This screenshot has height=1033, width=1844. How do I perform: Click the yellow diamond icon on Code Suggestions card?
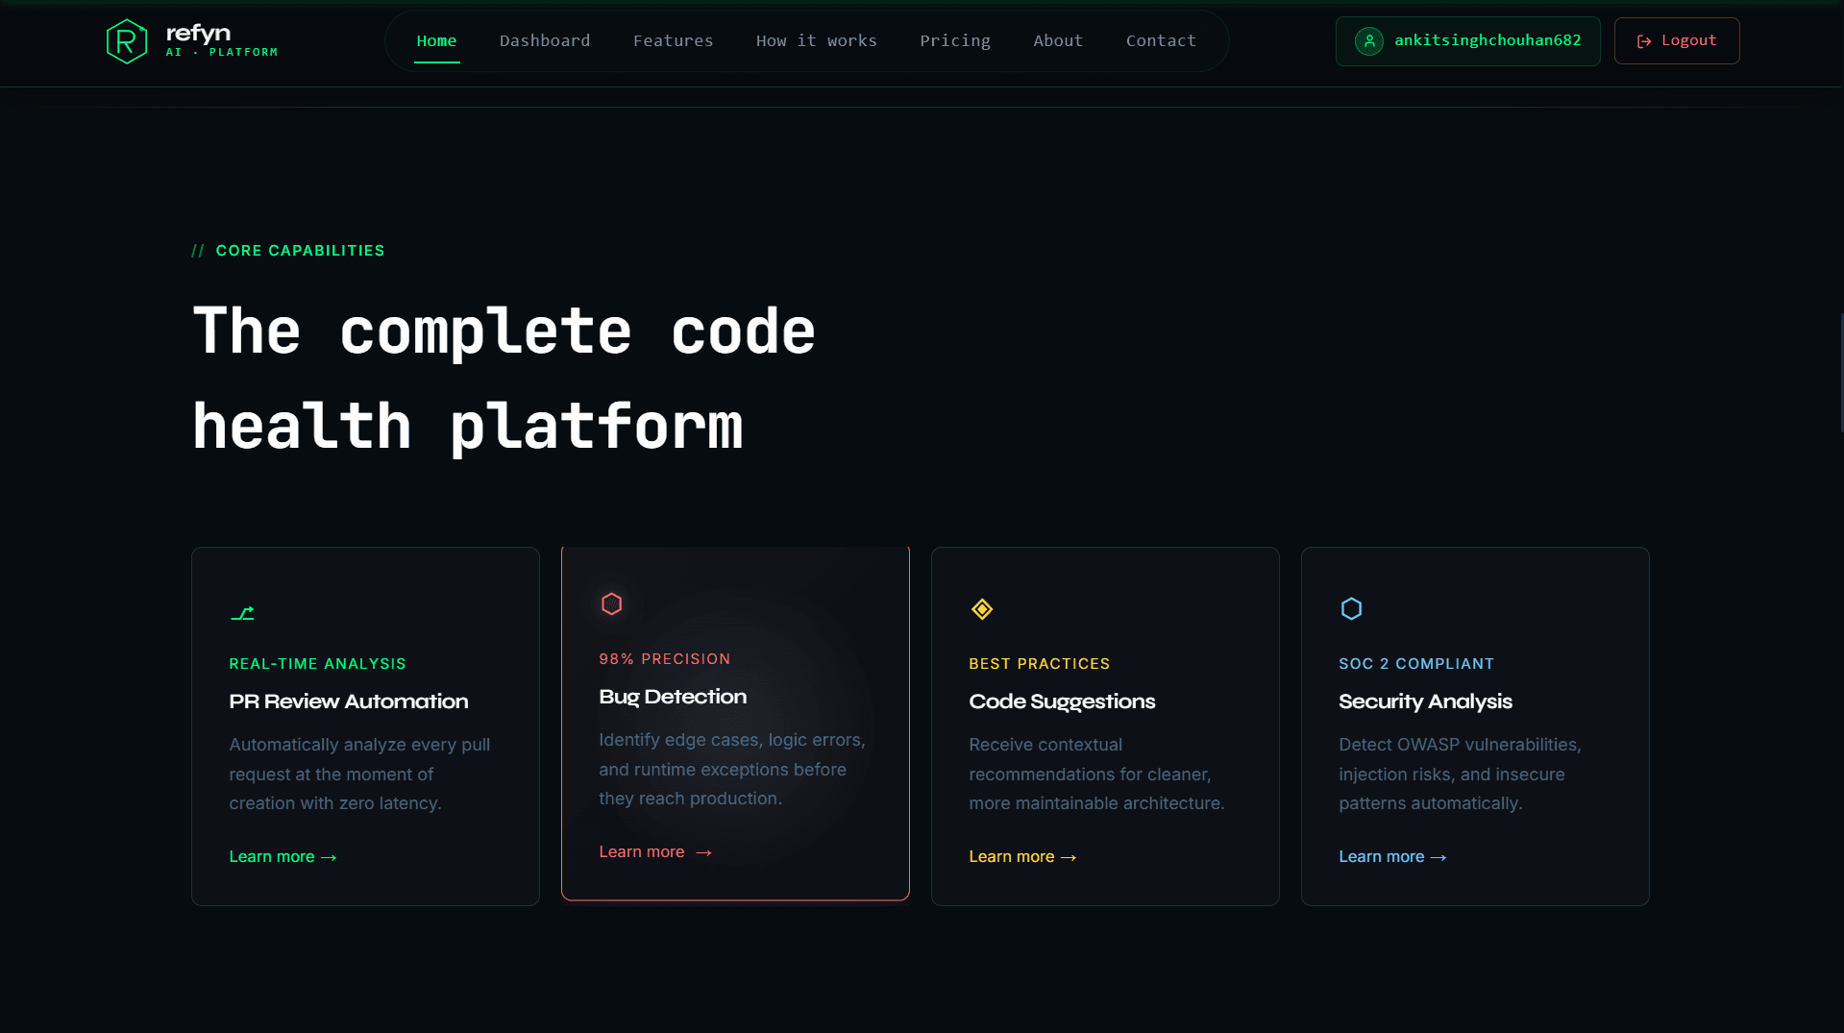[982, 608]
